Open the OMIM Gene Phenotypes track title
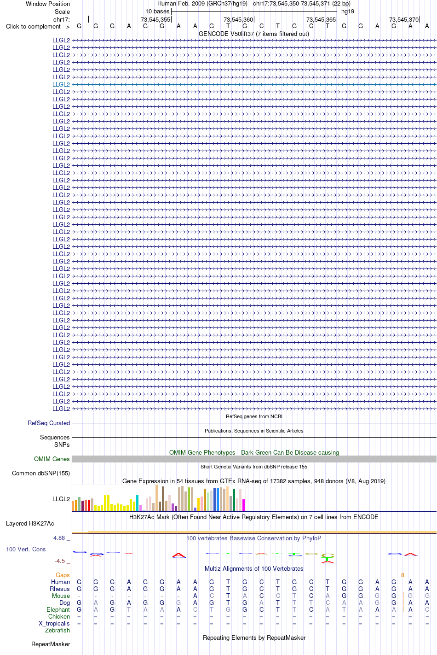The width and height of the screenshot is (437, 655). pyautogui.click(x=254, y=452)
